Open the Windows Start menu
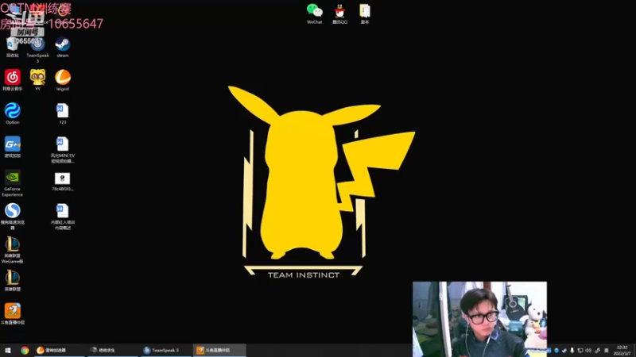The image size is (636, 357). (x=8, y=350)
